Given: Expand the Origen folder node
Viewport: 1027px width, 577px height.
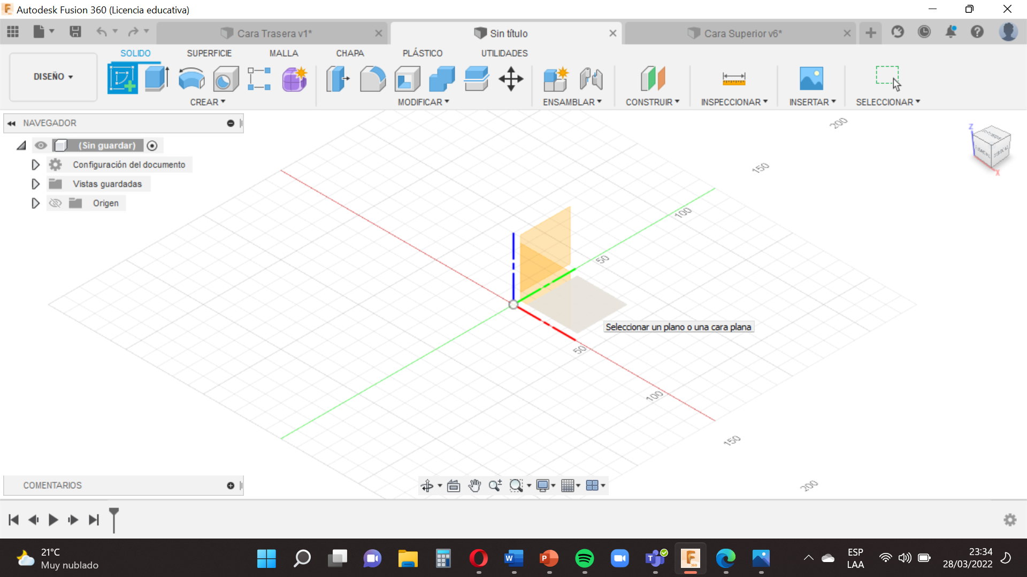Looking at the screenshot, I should (x=35, y=203).
